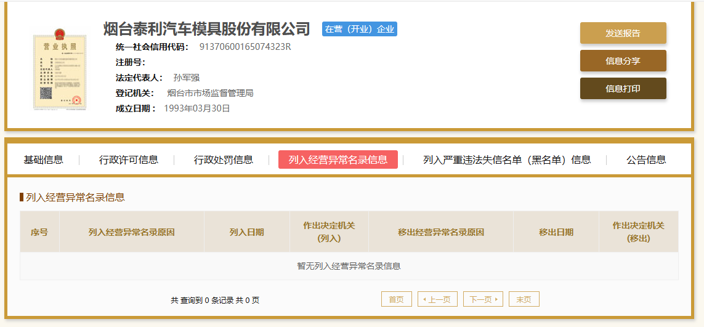Click the 序号 column header
Viewport: 704px width, 327px height.
tap(39, 232)
